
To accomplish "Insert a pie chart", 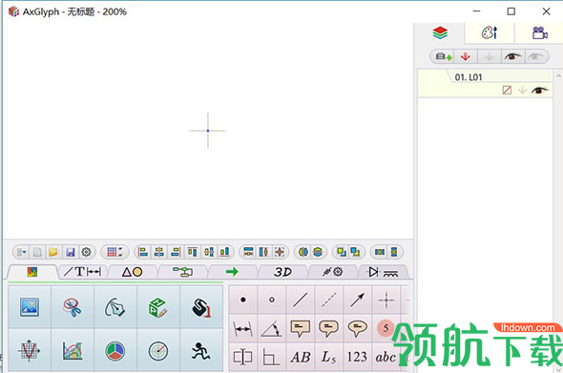I will point(115,351).
